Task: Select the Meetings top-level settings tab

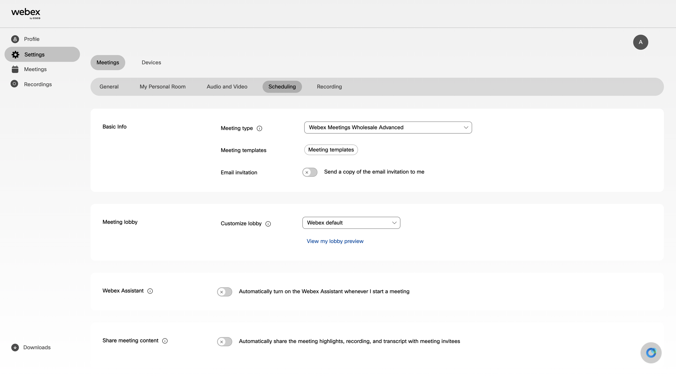Action: click(x=108, y=62)
